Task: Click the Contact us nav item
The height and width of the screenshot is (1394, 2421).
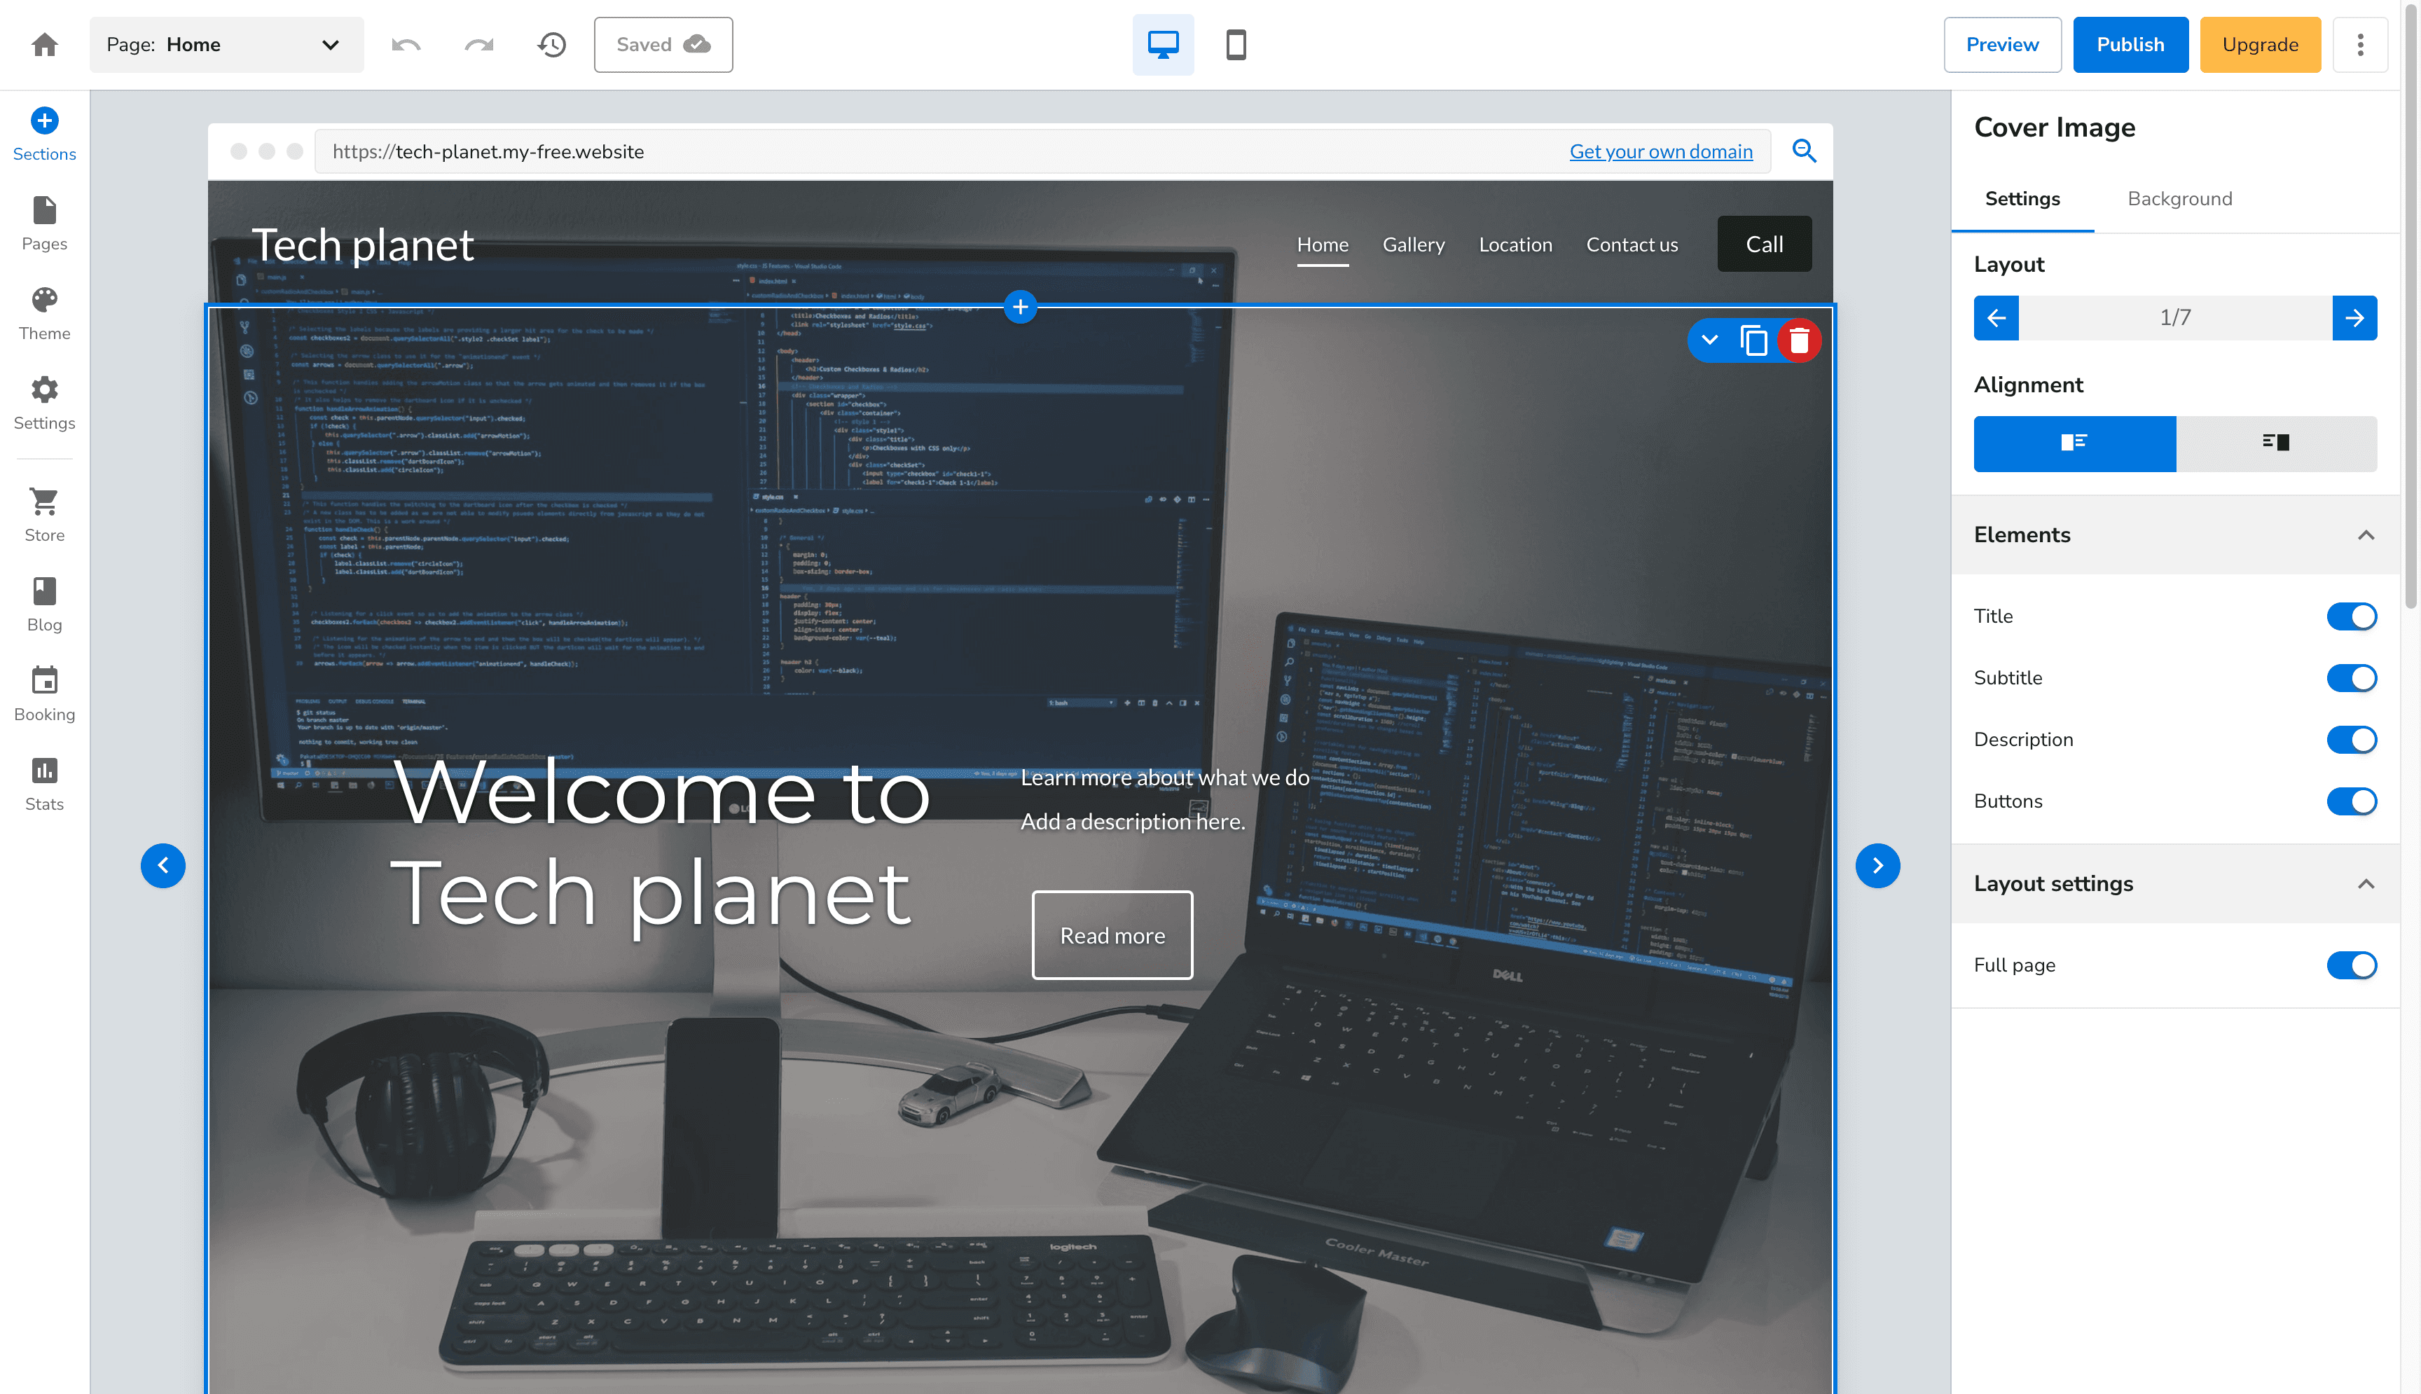Action: coord(1632,244)
